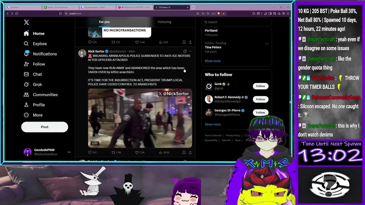Close the Home / X browser tab
365x205 pixels.
coord(188,7)
